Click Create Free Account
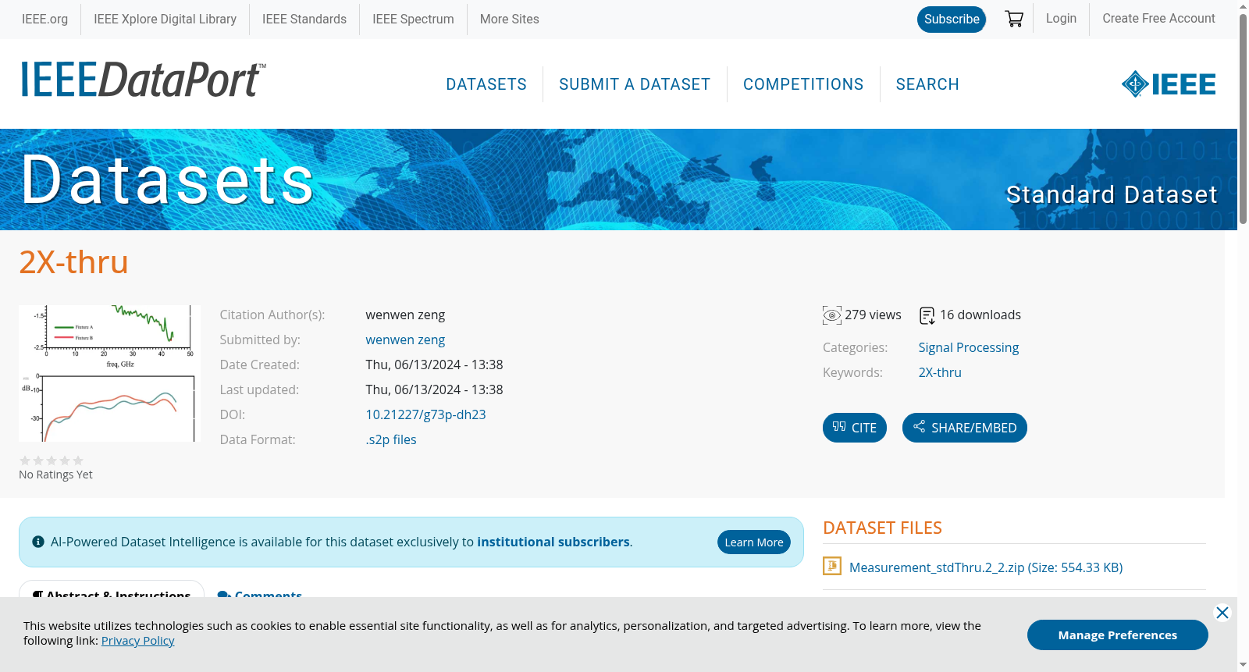Image resolution: width=1249 pixels, height=672 pixels. (x=1158, y=19)
